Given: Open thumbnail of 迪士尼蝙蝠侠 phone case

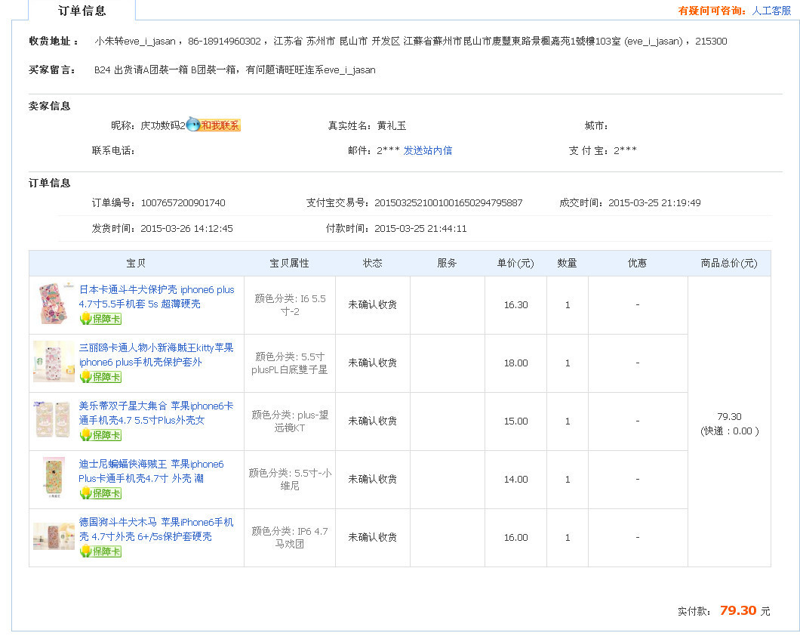Looking at the screenshot, I should click(54, 479).
